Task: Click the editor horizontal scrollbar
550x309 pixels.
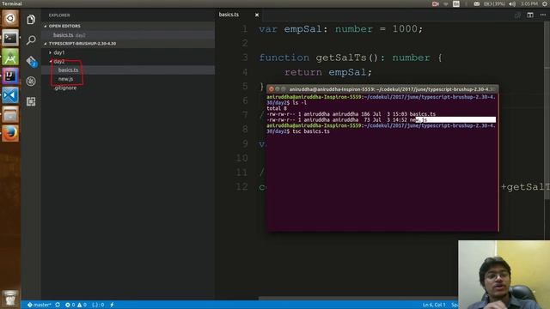Action: pos(357,299)
